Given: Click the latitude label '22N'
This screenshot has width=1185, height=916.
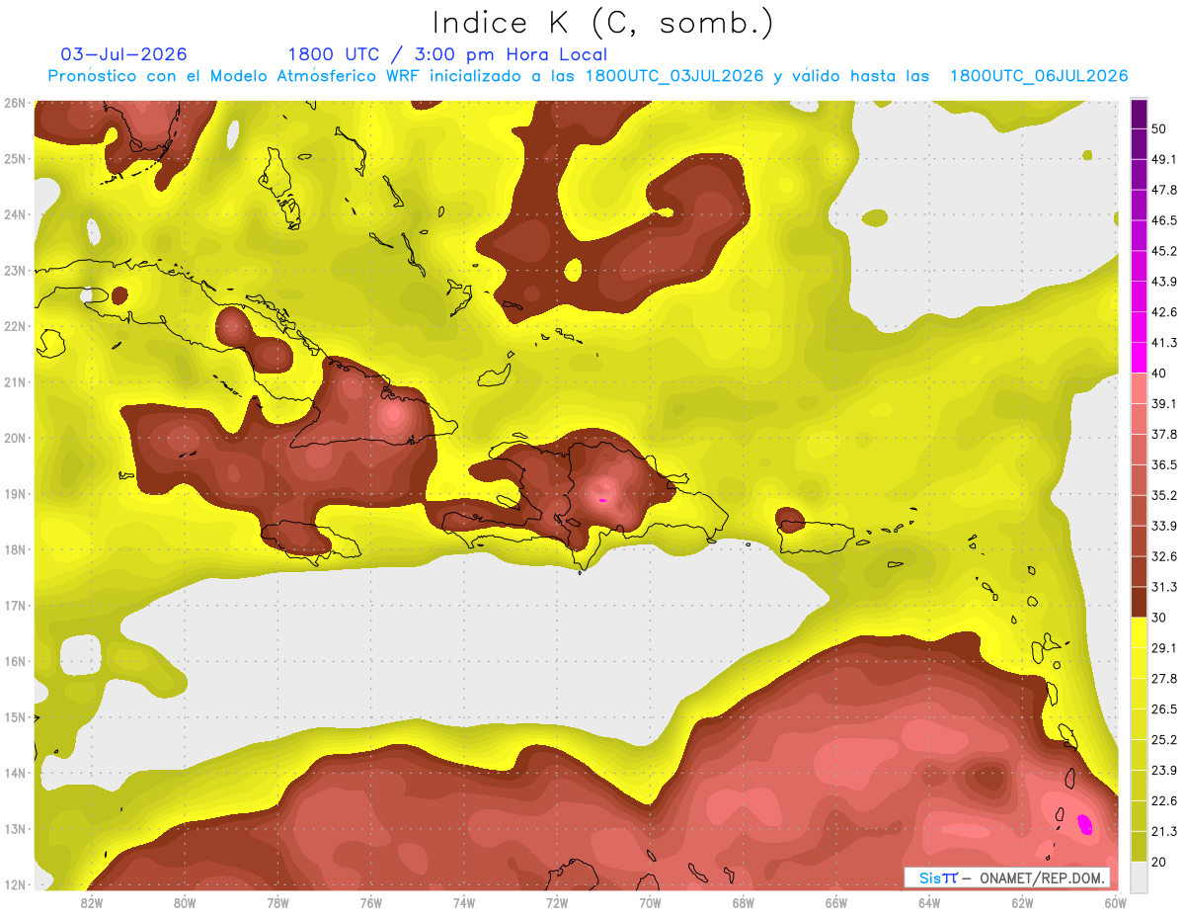Looking at the screenshot, I should coord(15,326).
